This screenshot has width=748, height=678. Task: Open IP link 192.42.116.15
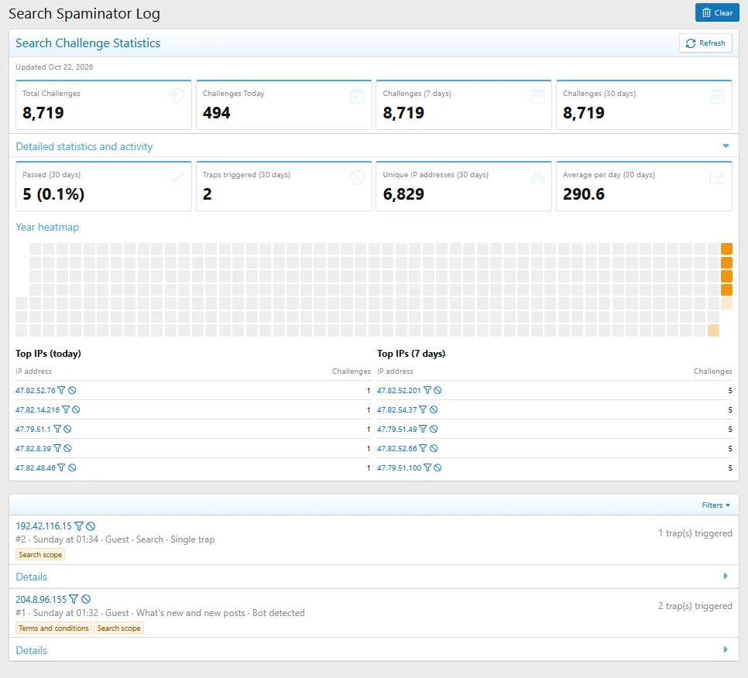point(43,526)
